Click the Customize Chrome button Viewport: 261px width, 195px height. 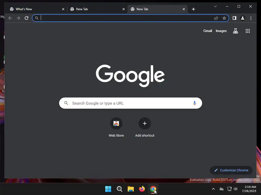click(x=231, y=170)
